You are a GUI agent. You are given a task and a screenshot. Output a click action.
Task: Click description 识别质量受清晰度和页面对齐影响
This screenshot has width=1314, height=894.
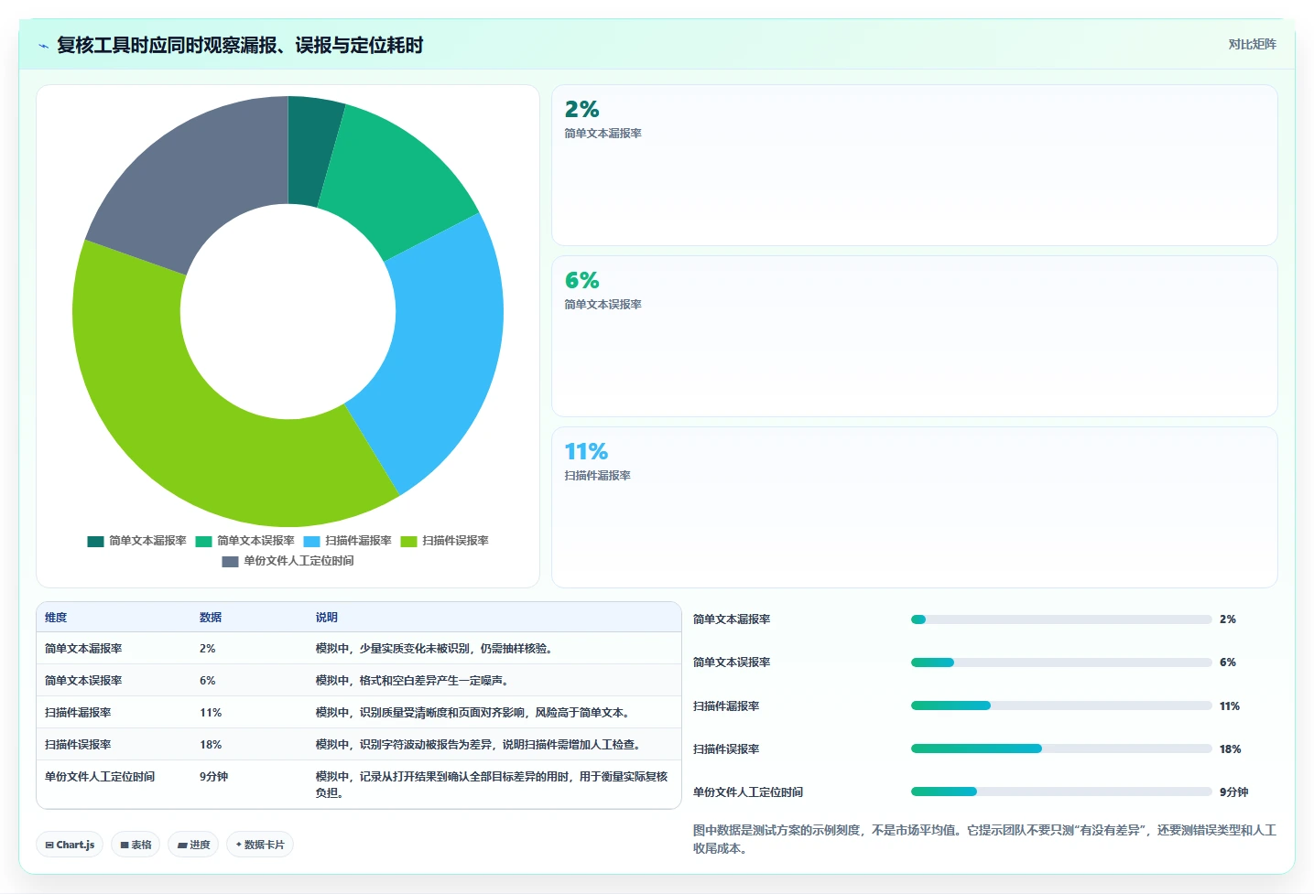pos(473,713)
